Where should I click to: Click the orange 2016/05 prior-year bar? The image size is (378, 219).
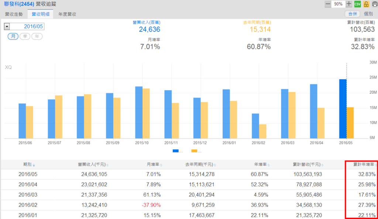pos(350,123)
